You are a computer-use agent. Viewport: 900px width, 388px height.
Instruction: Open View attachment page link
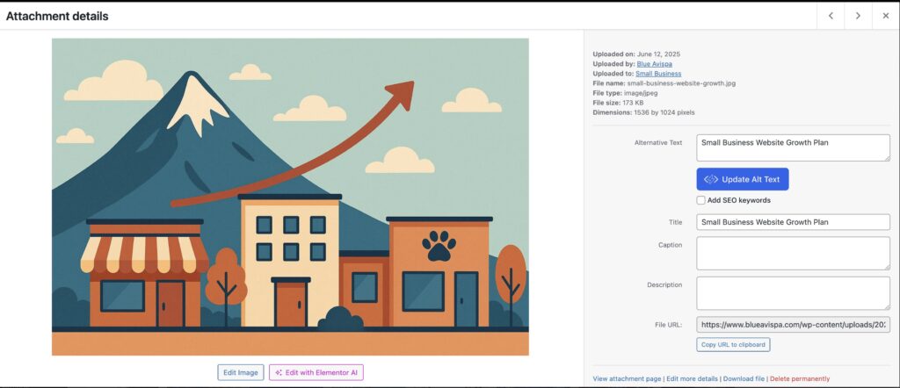pyautogui.click(x=627, y=379)
